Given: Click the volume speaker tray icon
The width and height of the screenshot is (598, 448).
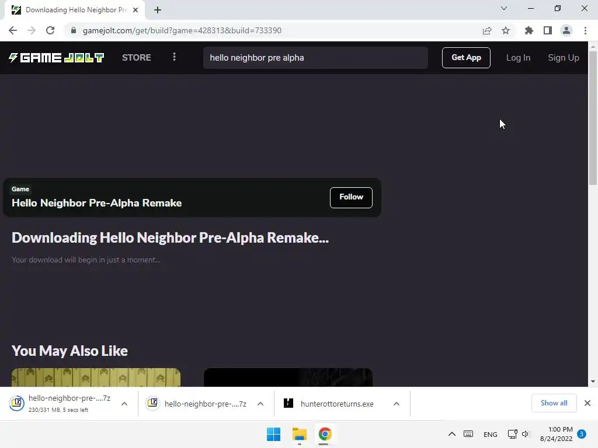Looking at the screenshot, I should tap(526, 434).
